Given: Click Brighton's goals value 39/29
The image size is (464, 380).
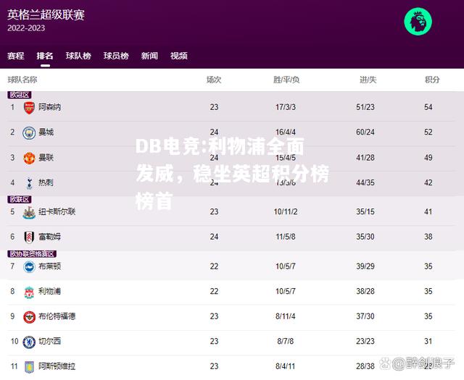Looking at the screenshot, I should [x=365, y=266].
